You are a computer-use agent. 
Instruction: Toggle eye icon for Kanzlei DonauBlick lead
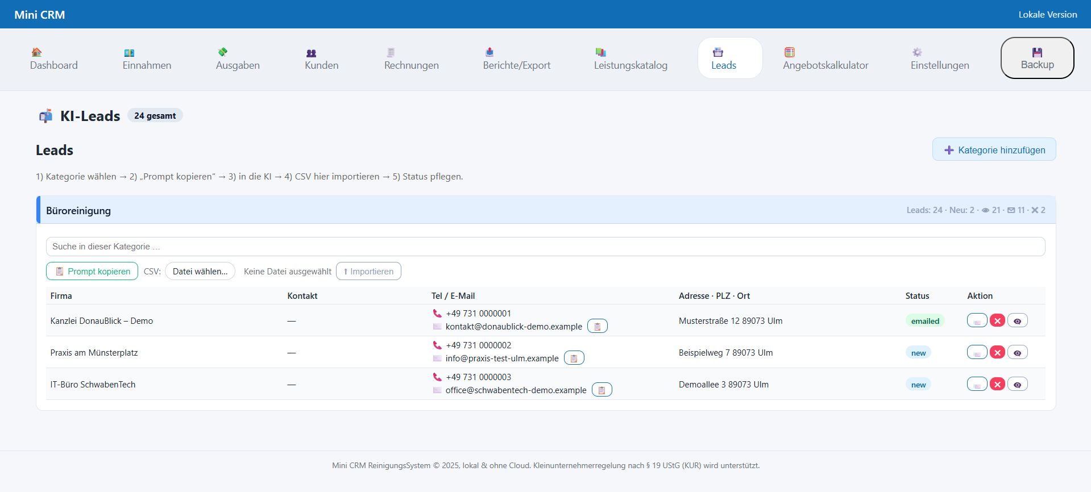(1017, 321)
